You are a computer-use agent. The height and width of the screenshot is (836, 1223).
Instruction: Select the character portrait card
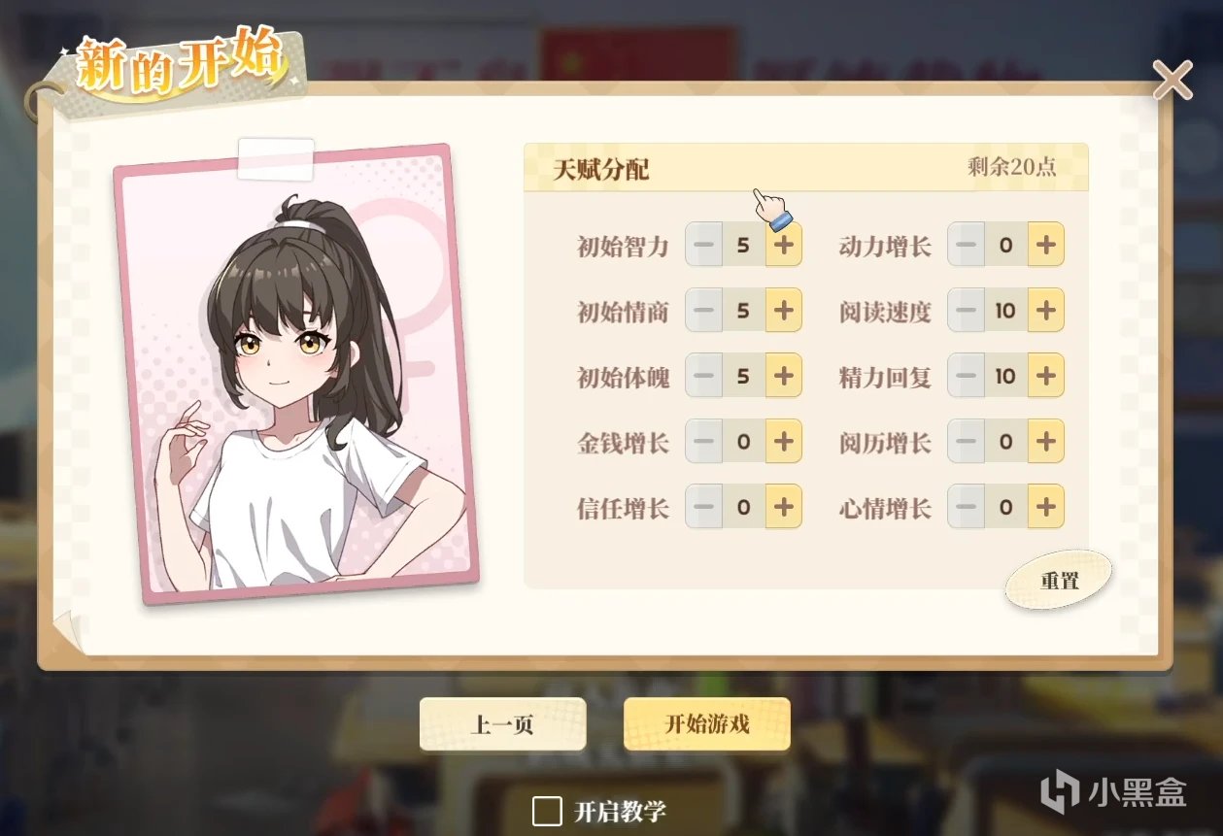click(296, 374)
